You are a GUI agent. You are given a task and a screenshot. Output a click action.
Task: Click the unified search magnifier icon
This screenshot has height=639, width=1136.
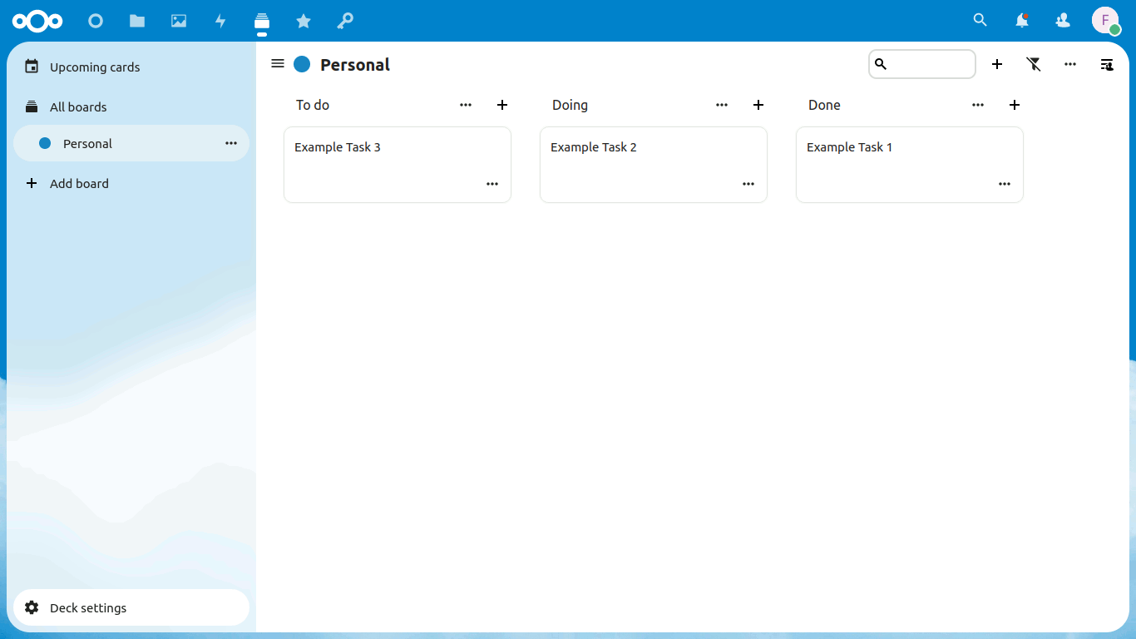[980, 21]
